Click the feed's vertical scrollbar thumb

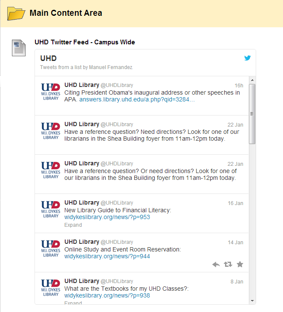point(252,114)
